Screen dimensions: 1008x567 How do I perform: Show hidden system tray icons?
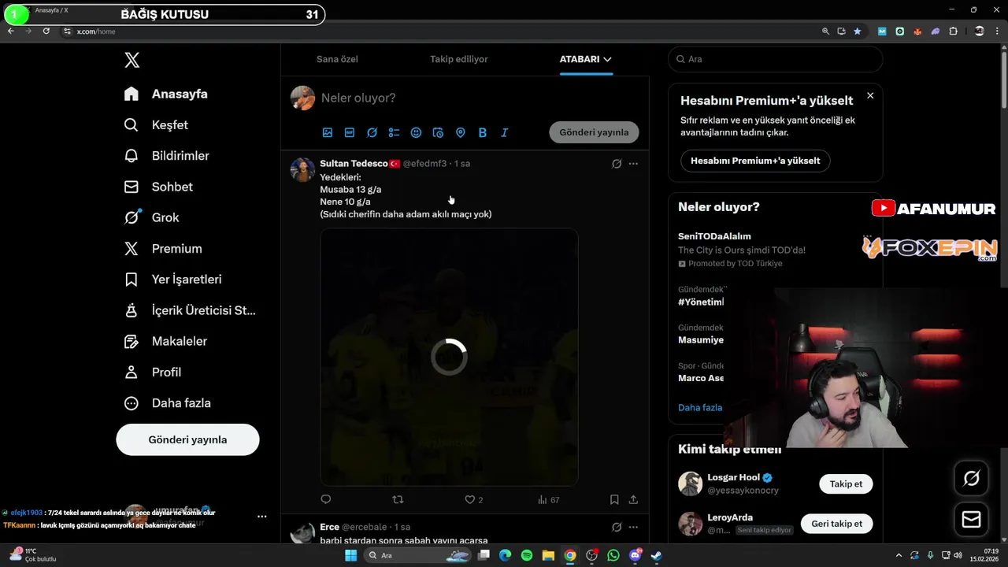899,555
